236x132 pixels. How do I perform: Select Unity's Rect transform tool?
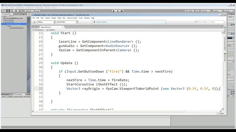point(20,11)
